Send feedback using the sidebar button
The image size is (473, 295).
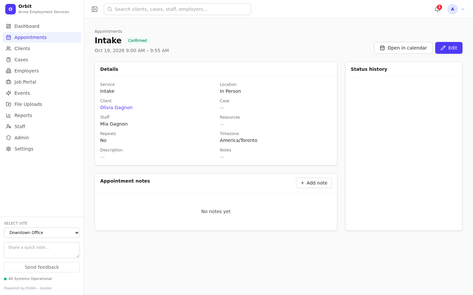pyautogui.click(x=42, y=267)
